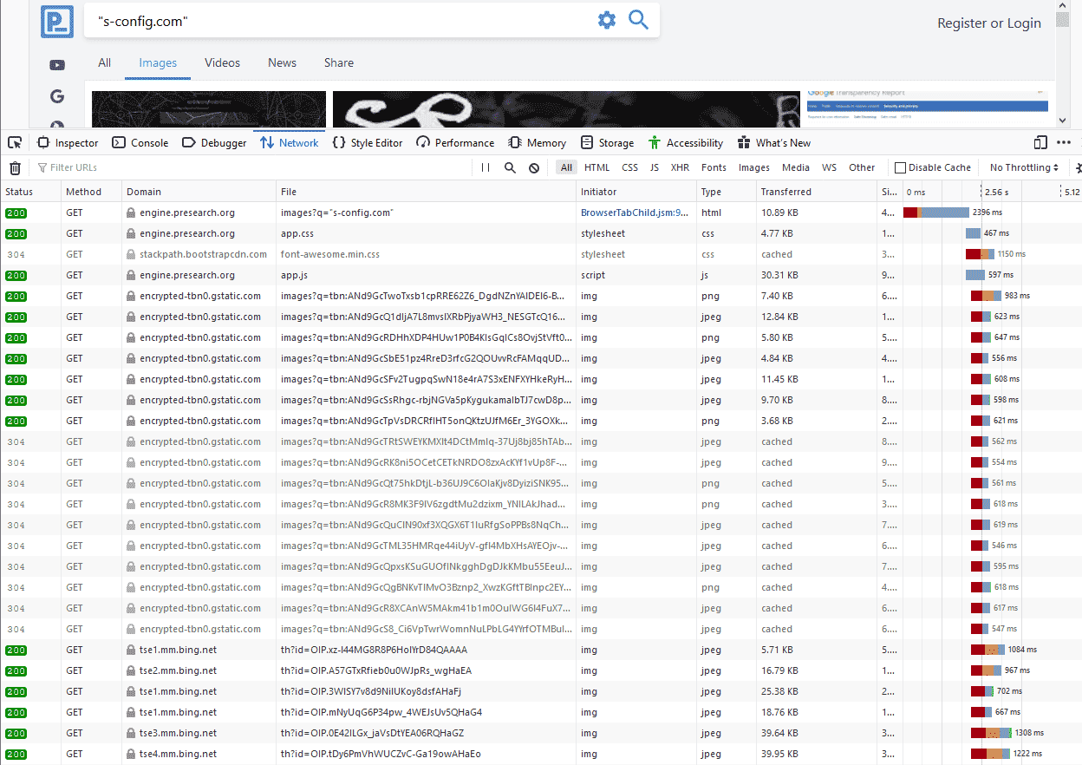Screen dimensions: 1082x765
Task: Open the No Throttling dropdown
Action: (x=1024, y=167)
